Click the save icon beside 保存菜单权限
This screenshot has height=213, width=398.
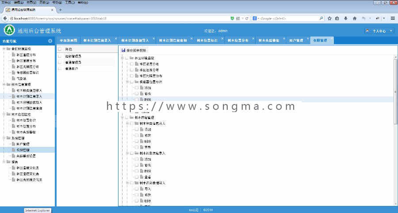123,50
